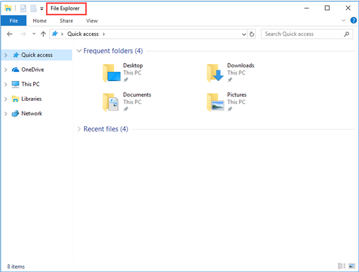Select the Share ribbon tab
This screenshot has height=272, width=359.
(66, 21)
